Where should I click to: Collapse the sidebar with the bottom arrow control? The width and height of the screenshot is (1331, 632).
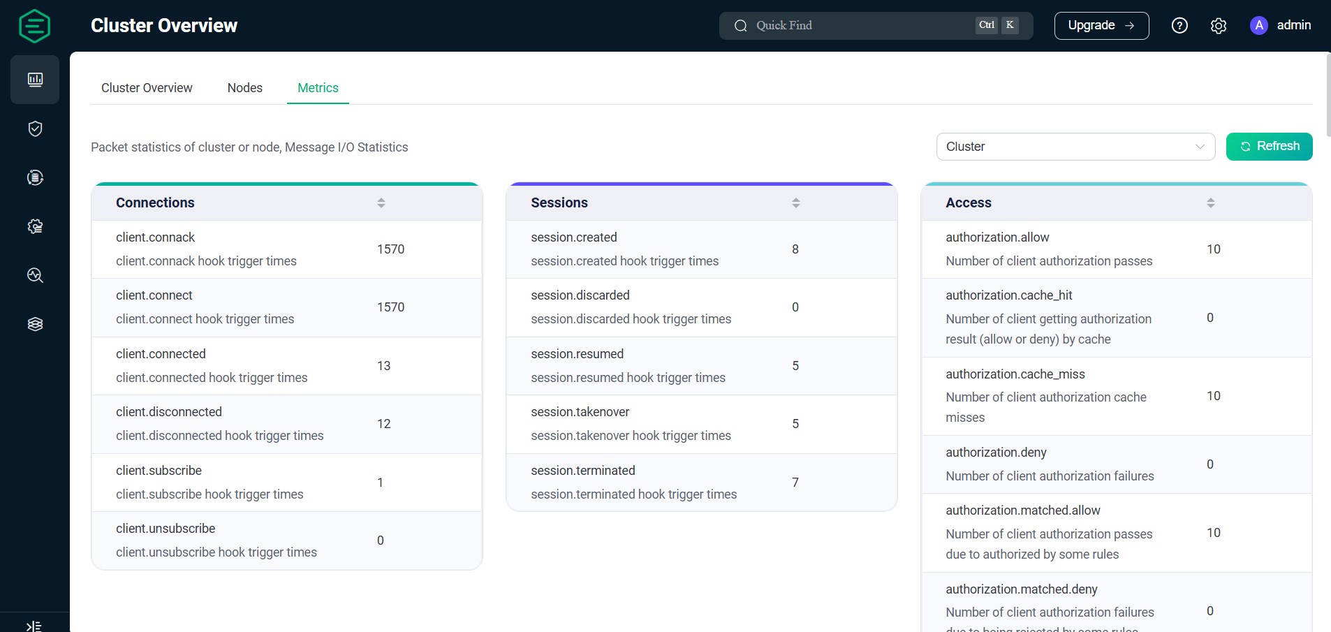click(34, 625)
